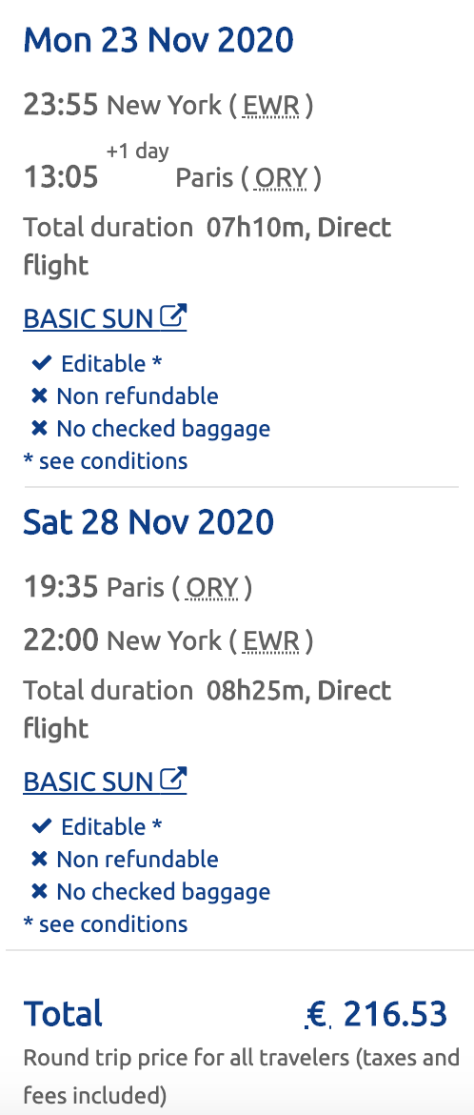Viewport: 474px width, 1115px height.
Task: Click the return see conditions note
Action: (106, 923)
